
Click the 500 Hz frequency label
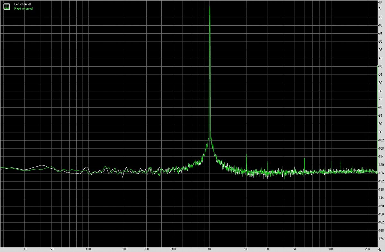(x=173, y=249)
